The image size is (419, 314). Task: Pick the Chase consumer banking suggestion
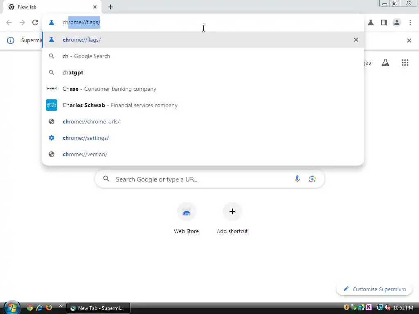click(203, 89)
